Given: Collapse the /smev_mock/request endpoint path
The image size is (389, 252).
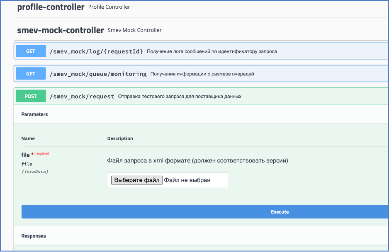Looking at the screenshot, I should point(82,97).
